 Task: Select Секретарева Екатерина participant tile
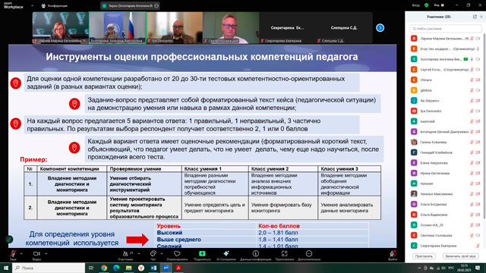(287, 27)
